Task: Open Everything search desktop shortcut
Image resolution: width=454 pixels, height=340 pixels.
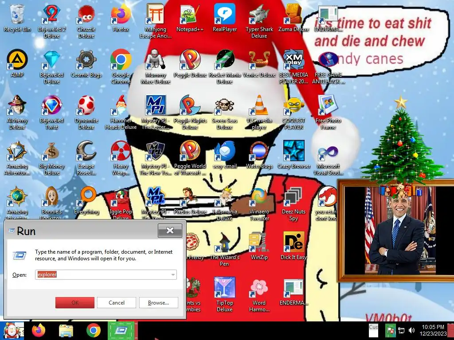Action: click(86, 201)
